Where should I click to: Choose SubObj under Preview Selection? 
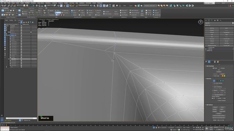pyautogui.click(x=217, y=98)
